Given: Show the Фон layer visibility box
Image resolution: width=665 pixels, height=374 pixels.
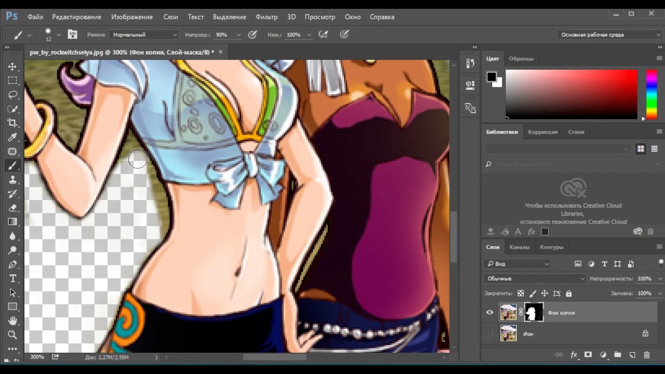Looking at the screenshot, I should click(489, 333).
